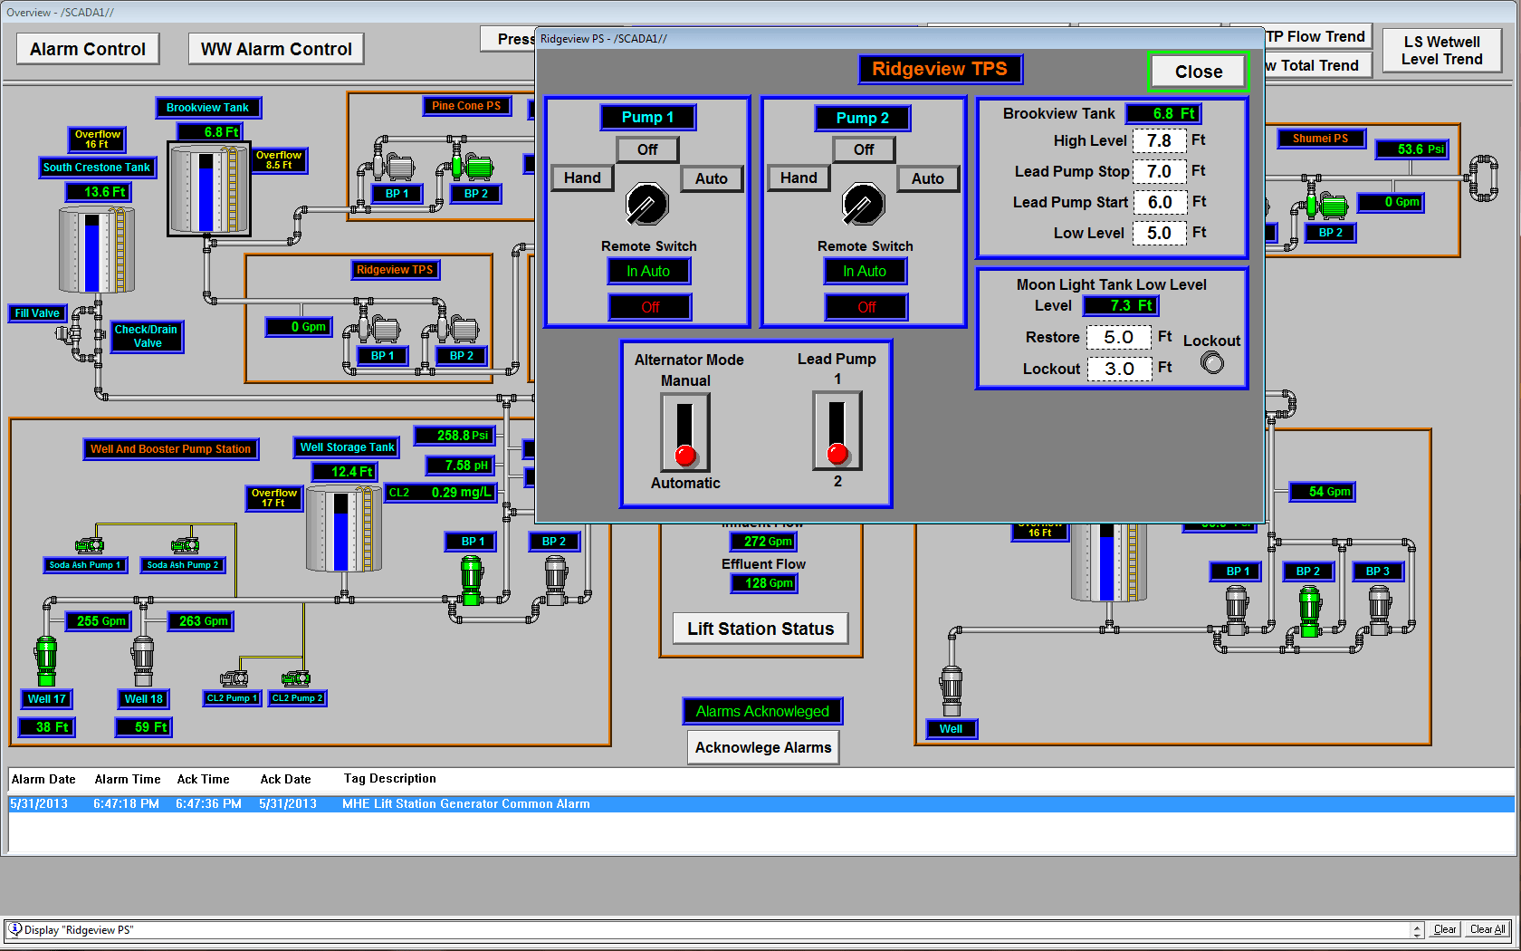Click the Pump 2 selector knob
The image size is (1521, 951).
pyautogui.click(x=863, y=204)
